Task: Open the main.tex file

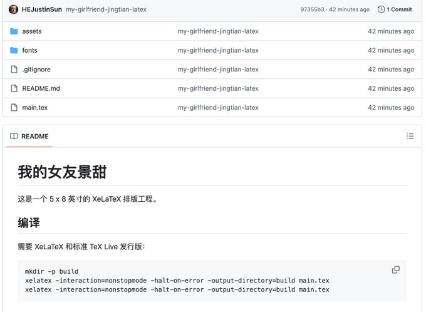Action: pos(35,107)
